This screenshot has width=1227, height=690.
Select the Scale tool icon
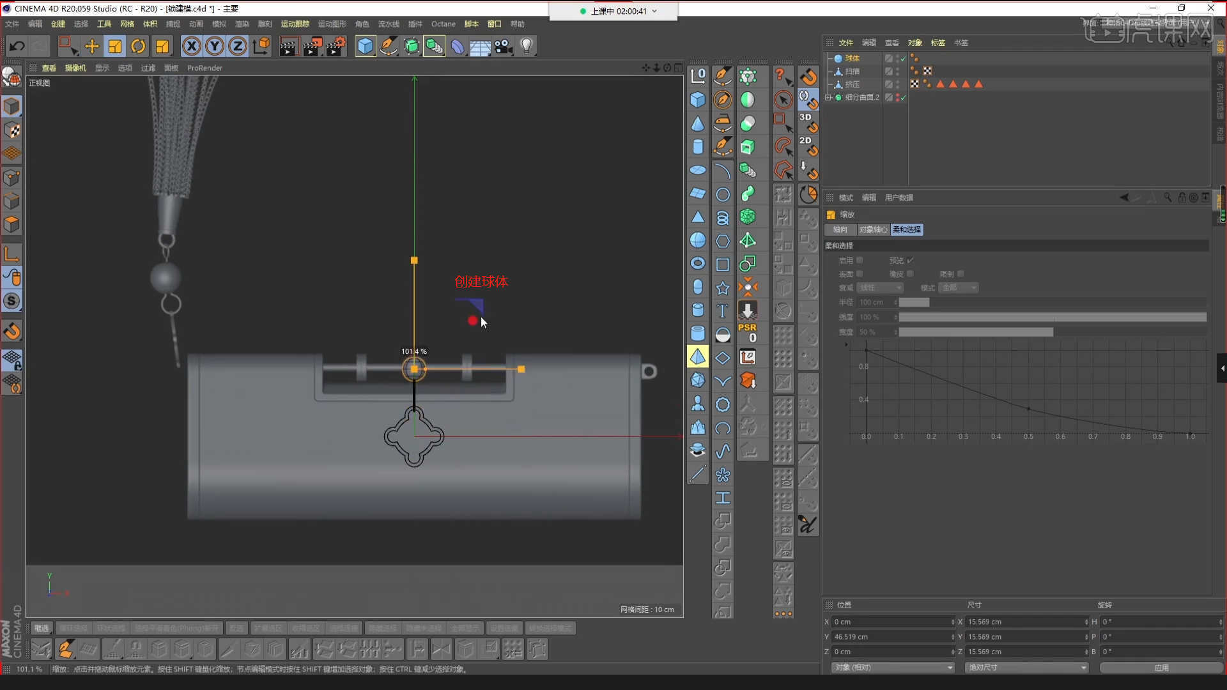[x=115, y=46]
